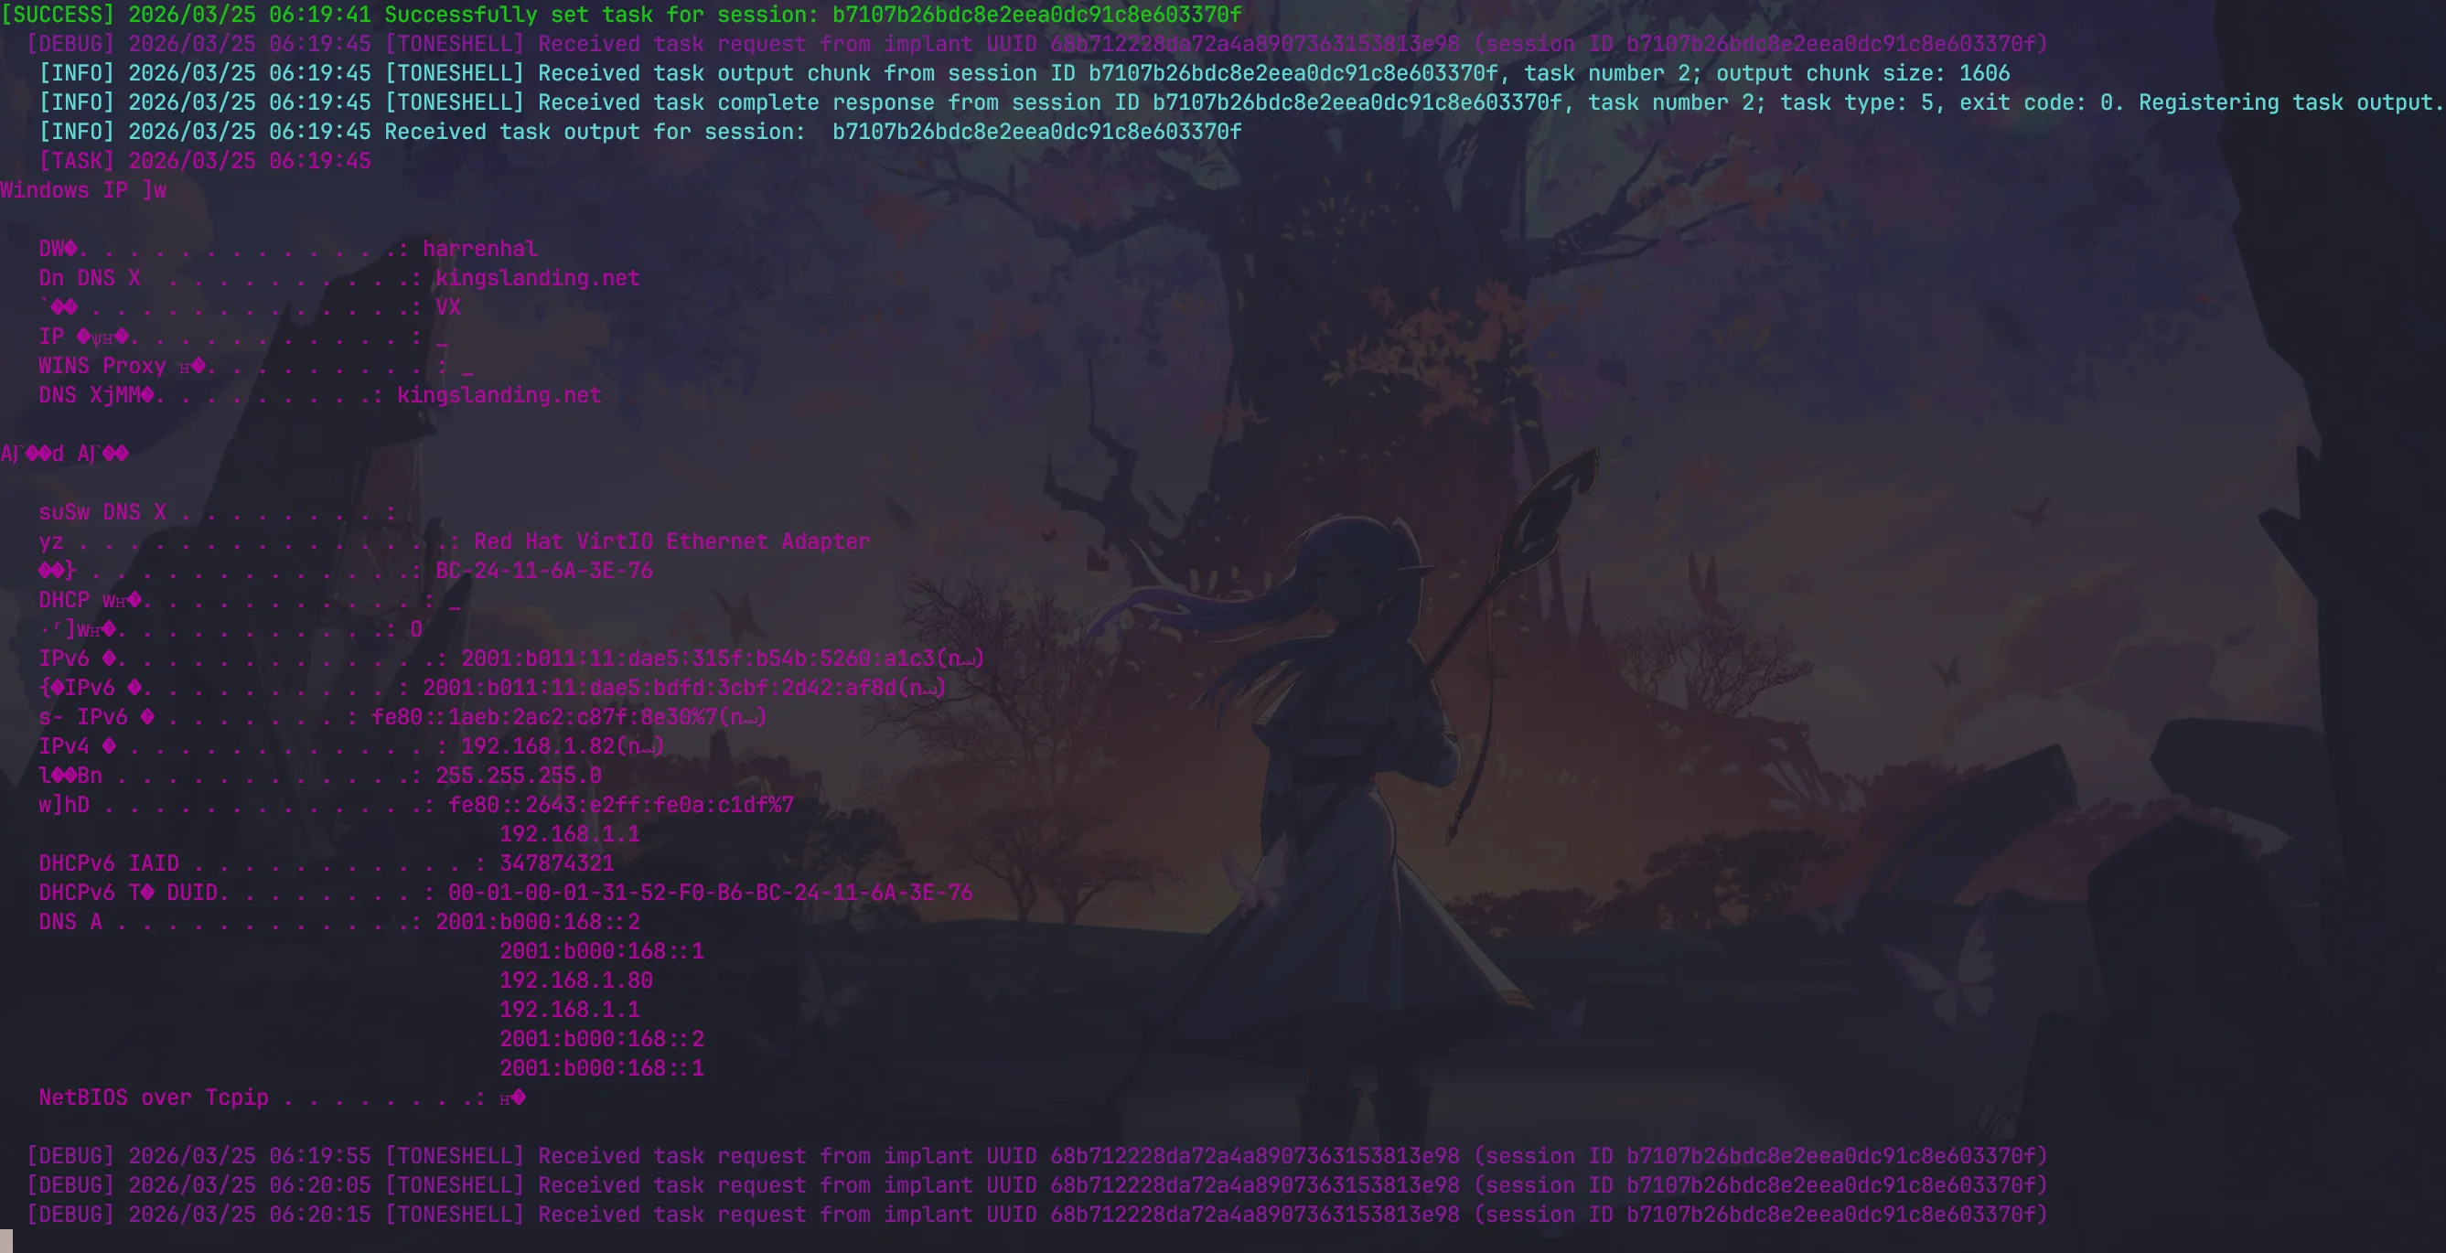Click the "WINS Proxy" label
The width and height of the screenshot is (2446, 1253).
[102, 367]
